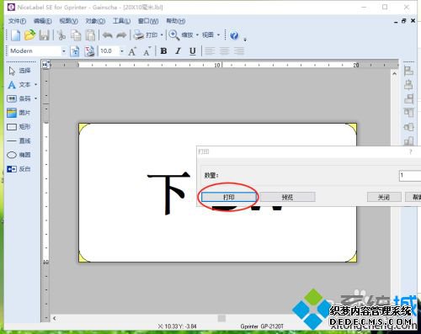421x334 pixels.
Task: Click the New label document icon
Action: pyautogui.click(x=16, y=35)
